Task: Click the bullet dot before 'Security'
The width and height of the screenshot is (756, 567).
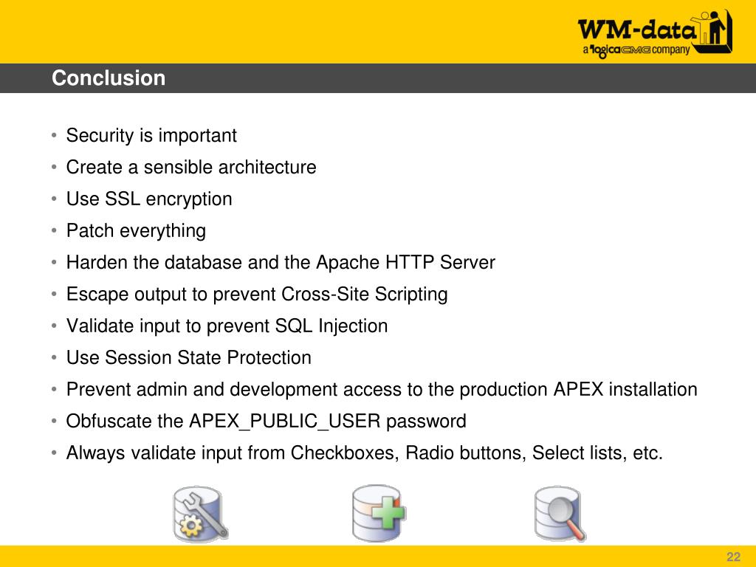Action: (54, 136)
